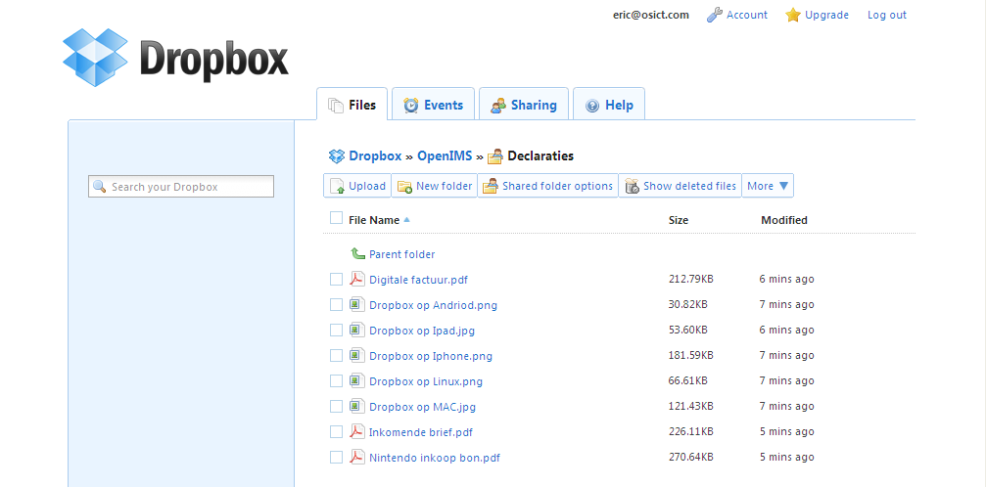Go to the Dropbox breadcrumb link
The width and height of the screenshot is (986, 487).
[x=375, y=155]
